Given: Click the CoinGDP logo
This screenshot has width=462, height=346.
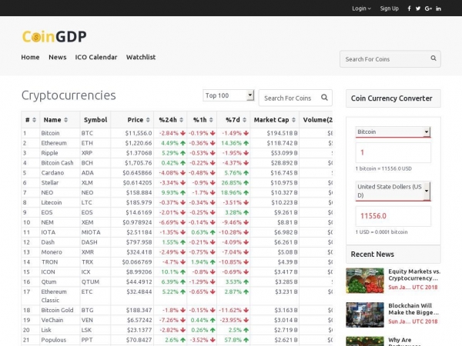Looking at the screenshot, I should 54,36.
